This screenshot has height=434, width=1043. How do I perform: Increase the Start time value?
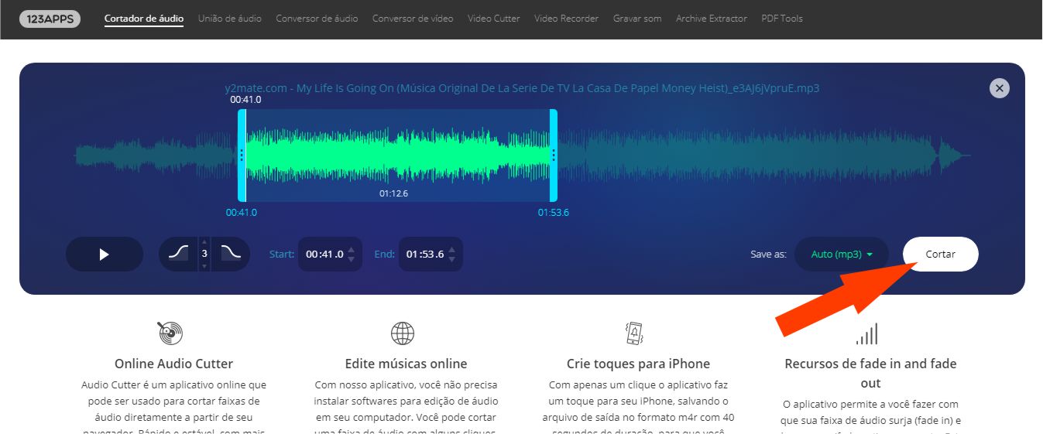(x=352, y=249)
